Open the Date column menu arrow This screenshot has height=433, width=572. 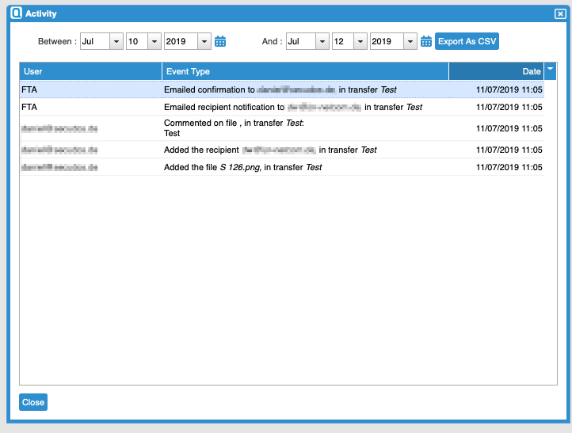tap(550, 70)
